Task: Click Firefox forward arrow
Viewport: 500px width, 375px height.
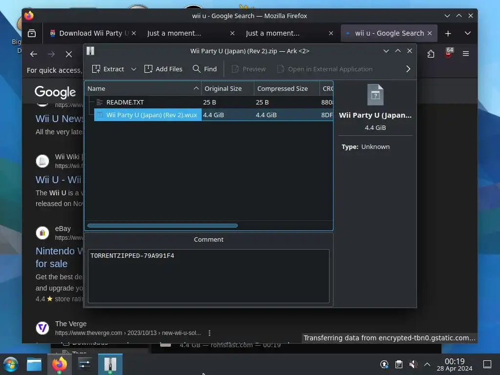Action: (x=51, y=54)
